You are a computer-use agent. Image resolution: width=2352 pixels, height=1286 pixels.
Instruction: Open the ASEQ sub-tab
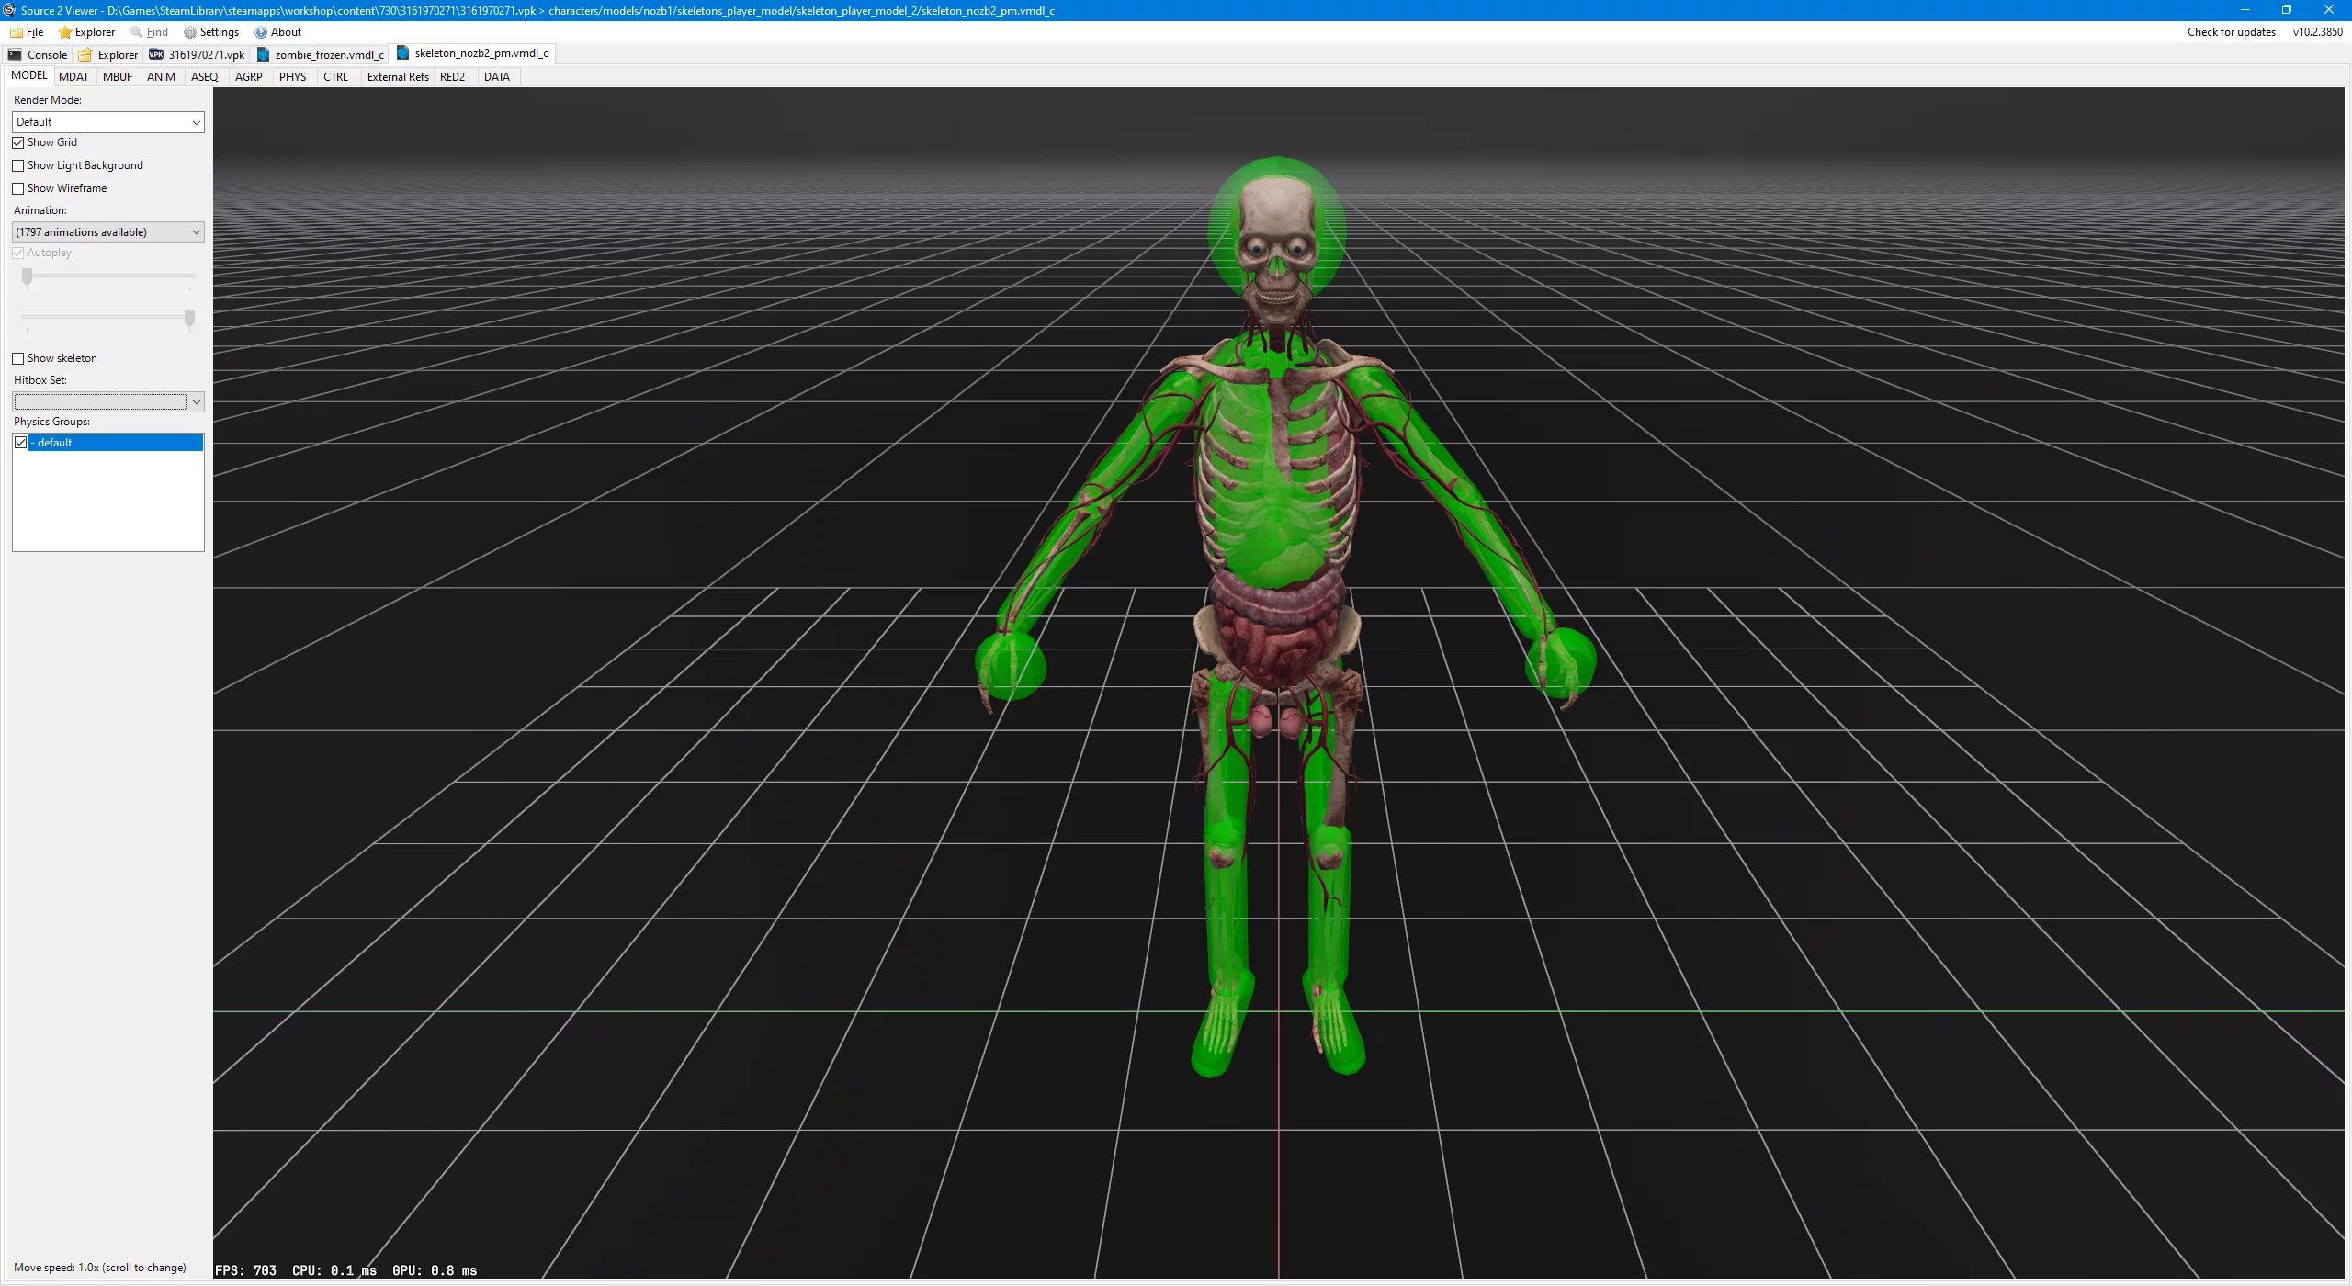[205, 77]
